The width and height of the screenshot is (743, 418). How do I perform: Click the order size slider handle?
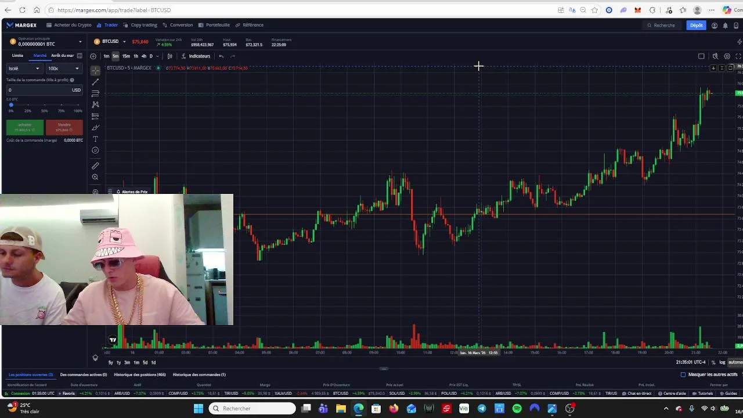coord(11,105)
